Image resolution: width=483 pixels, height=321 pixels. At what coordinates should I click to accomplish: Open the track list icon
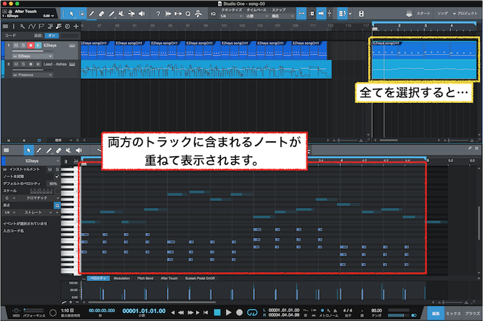click(6, 26)
